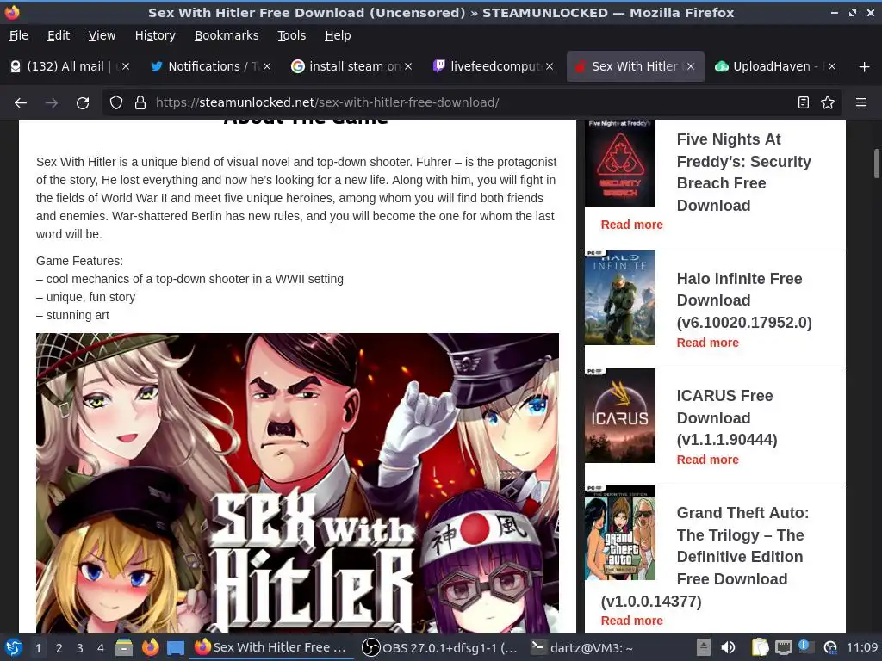Viewport: 882px width, 661px height.
Task: Open the volume speaker tray icon
Action: coord(728,647)
